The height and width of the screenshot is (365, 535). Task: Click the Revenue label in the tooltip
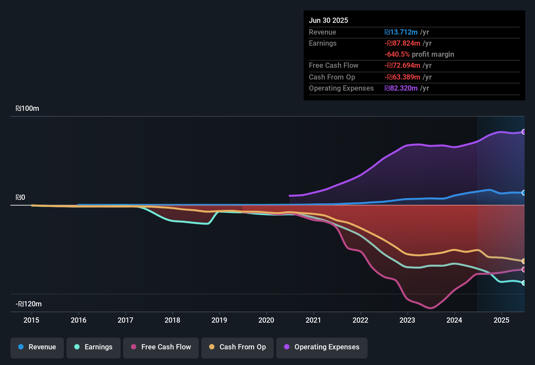(323, 32)
